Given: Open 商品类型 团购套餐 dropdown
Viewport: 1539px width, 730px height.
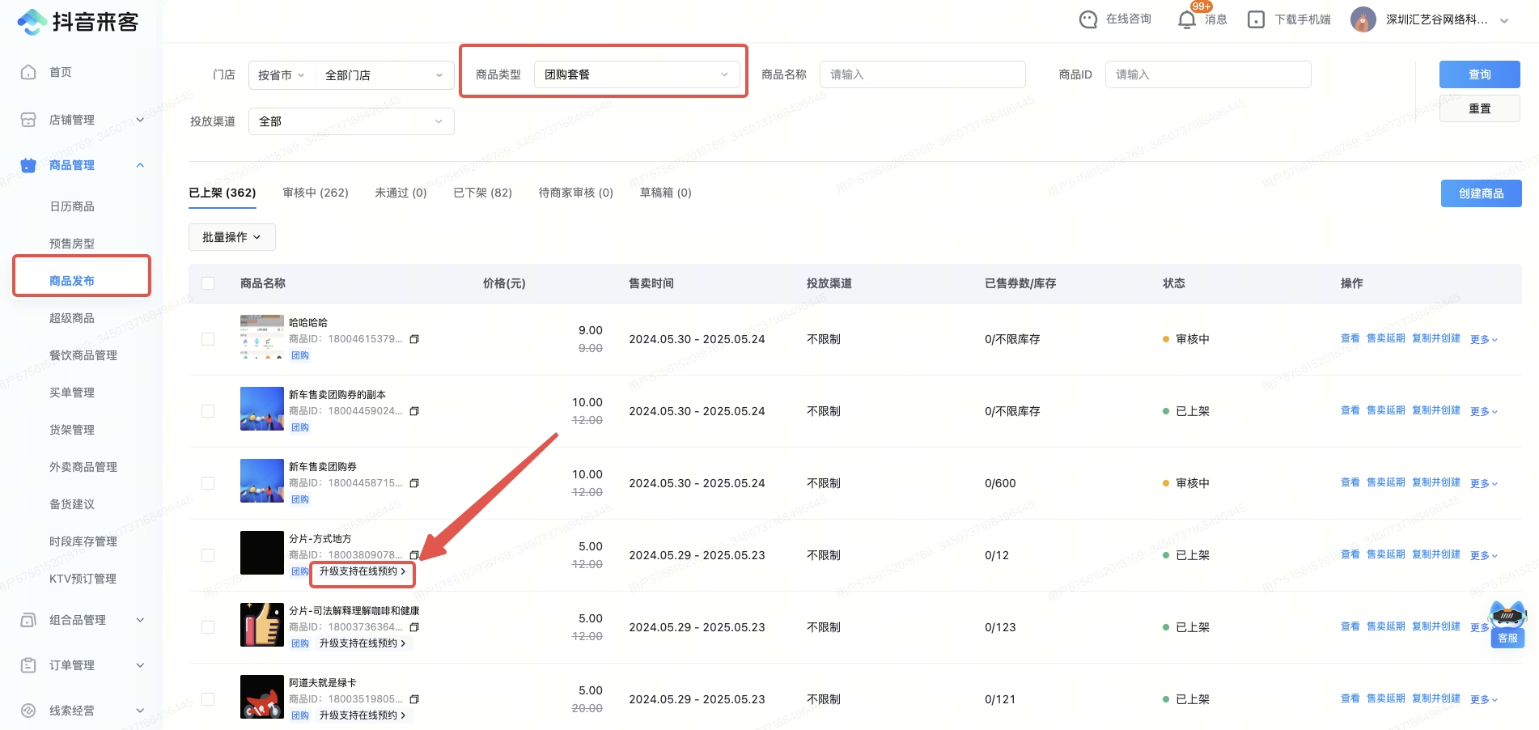Looking at the screenshot, I should pos(637,74).
